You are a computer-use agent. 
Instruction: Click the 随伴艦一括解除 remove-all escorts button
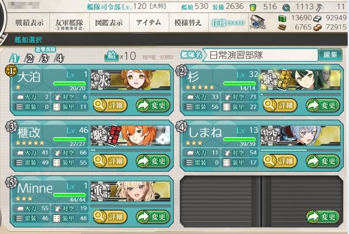point(158,57)
